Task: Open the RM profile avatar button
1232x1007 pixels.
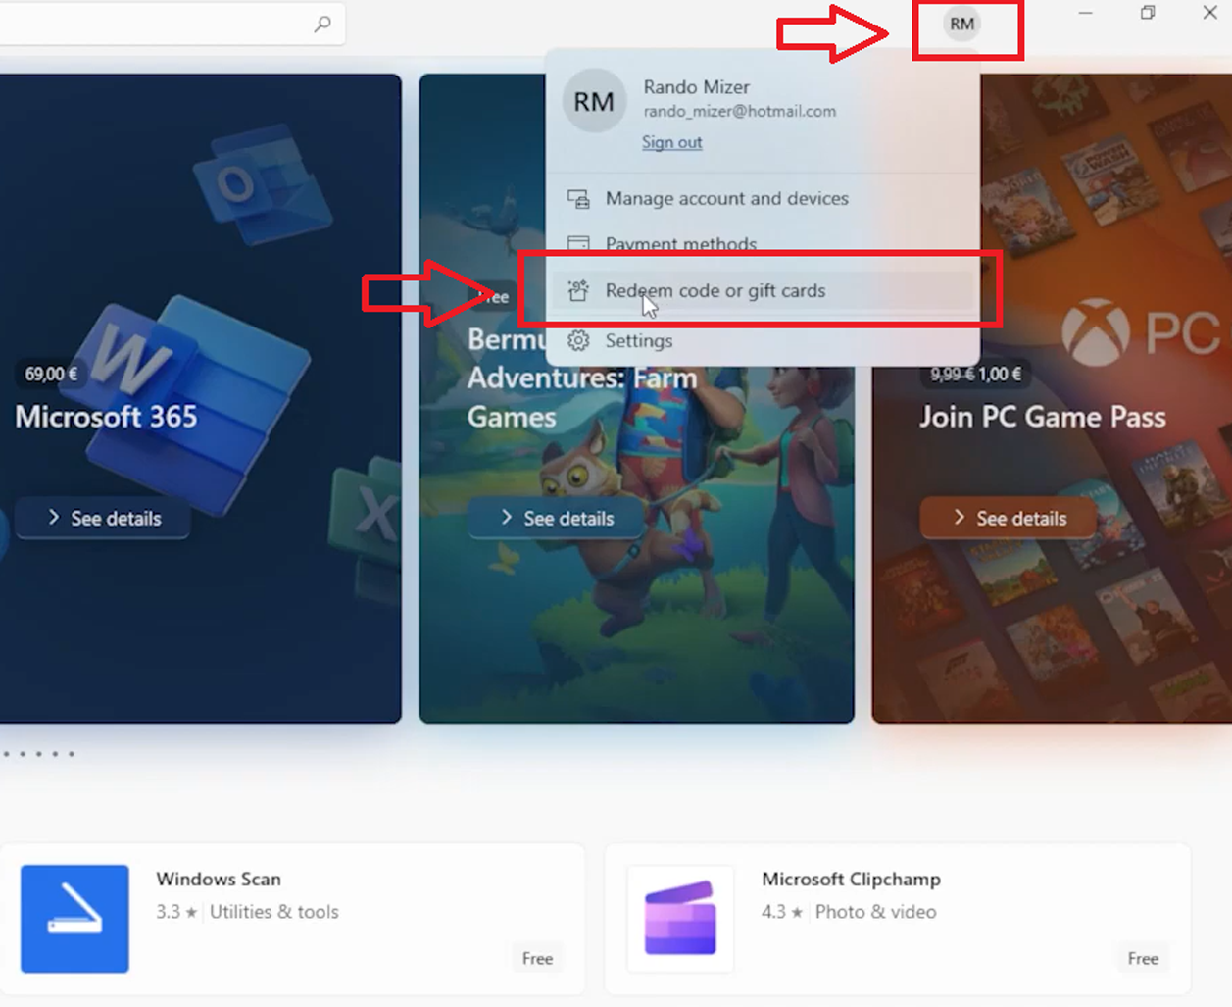Action: 961,24
